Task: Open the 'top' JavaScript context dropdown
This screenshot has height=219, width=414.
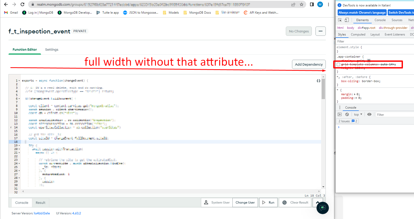Action: point(358,115)
